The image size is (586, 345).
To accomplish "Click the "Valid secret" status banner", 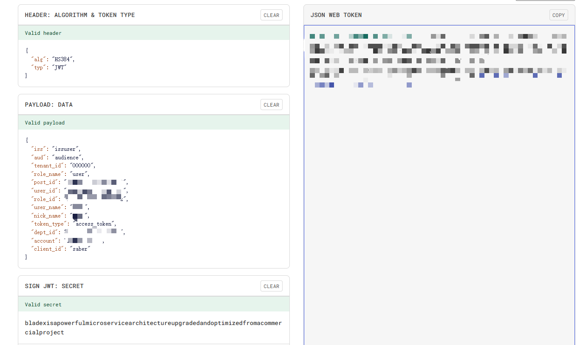I will pos(153,305).
